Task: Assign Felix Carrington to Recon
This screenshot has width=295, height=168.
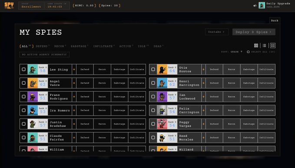Action: click(232, 110)
